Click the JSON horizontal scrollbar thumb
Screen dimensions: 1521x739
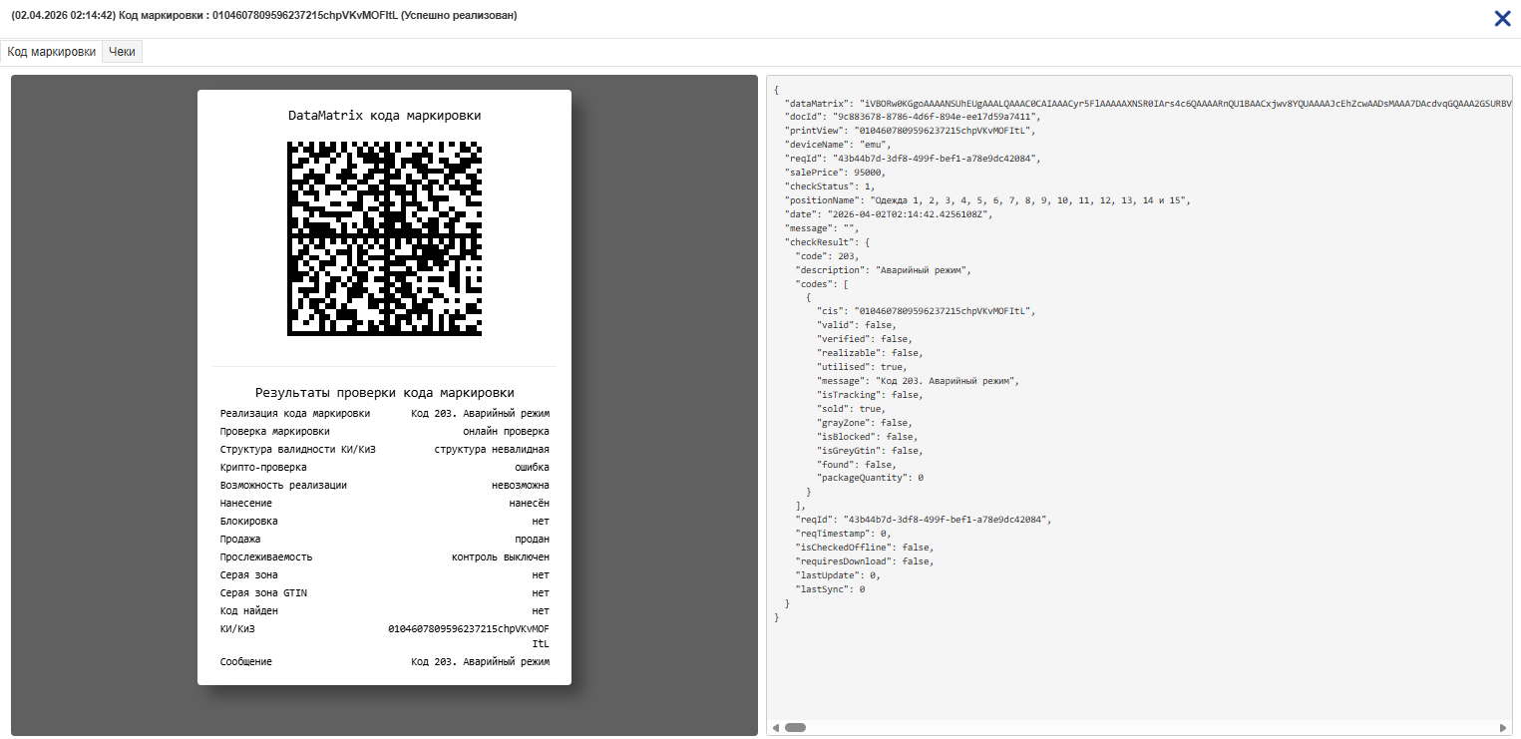click(795, 727)
